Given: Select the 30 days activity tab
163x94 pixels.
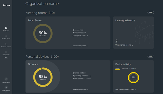Looking at the screenshot, I should coord(118,68).
